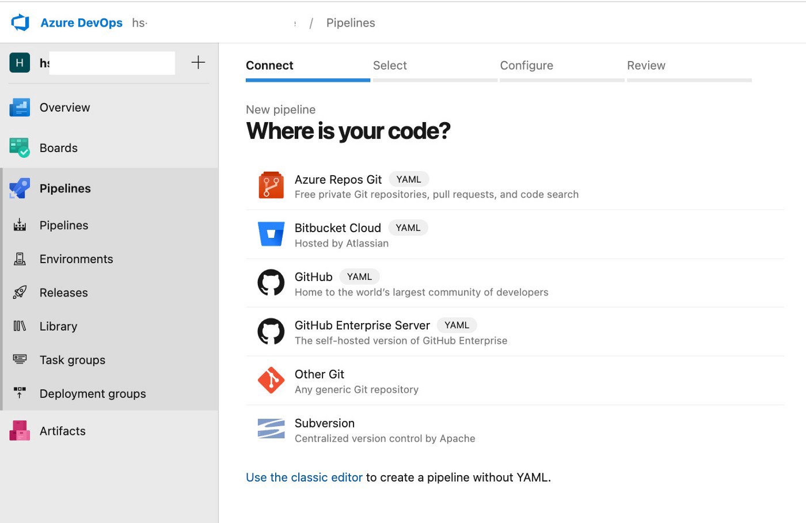Click the YAML badge beside Bitbucket Cloud
The height and width of the screenshot is (523, 806).
point(408,228)
